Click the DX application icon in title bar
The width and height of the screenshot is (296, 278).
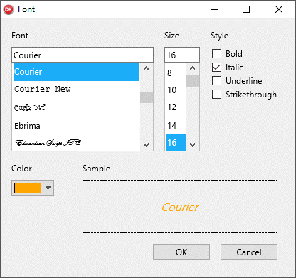(x=9, y=9)
